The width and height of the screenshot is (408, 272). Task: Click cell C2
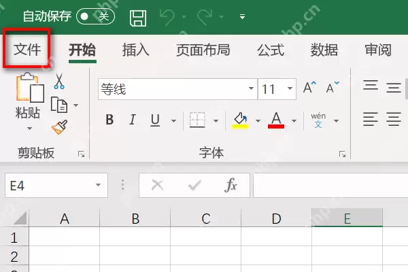(x=206, y=256)
